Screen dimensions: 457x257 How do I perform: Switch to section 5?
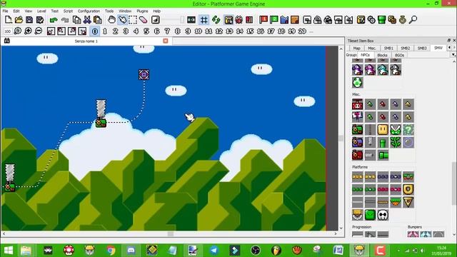(146, 31)
